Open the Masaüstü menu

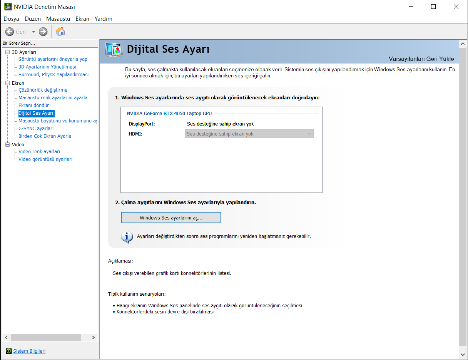(x=58, y=18)
